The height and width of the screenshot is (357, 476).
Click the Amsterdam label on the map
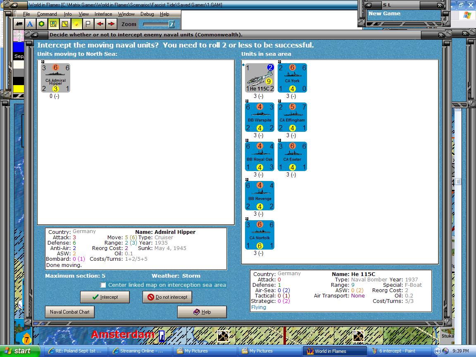coord(123,334)
